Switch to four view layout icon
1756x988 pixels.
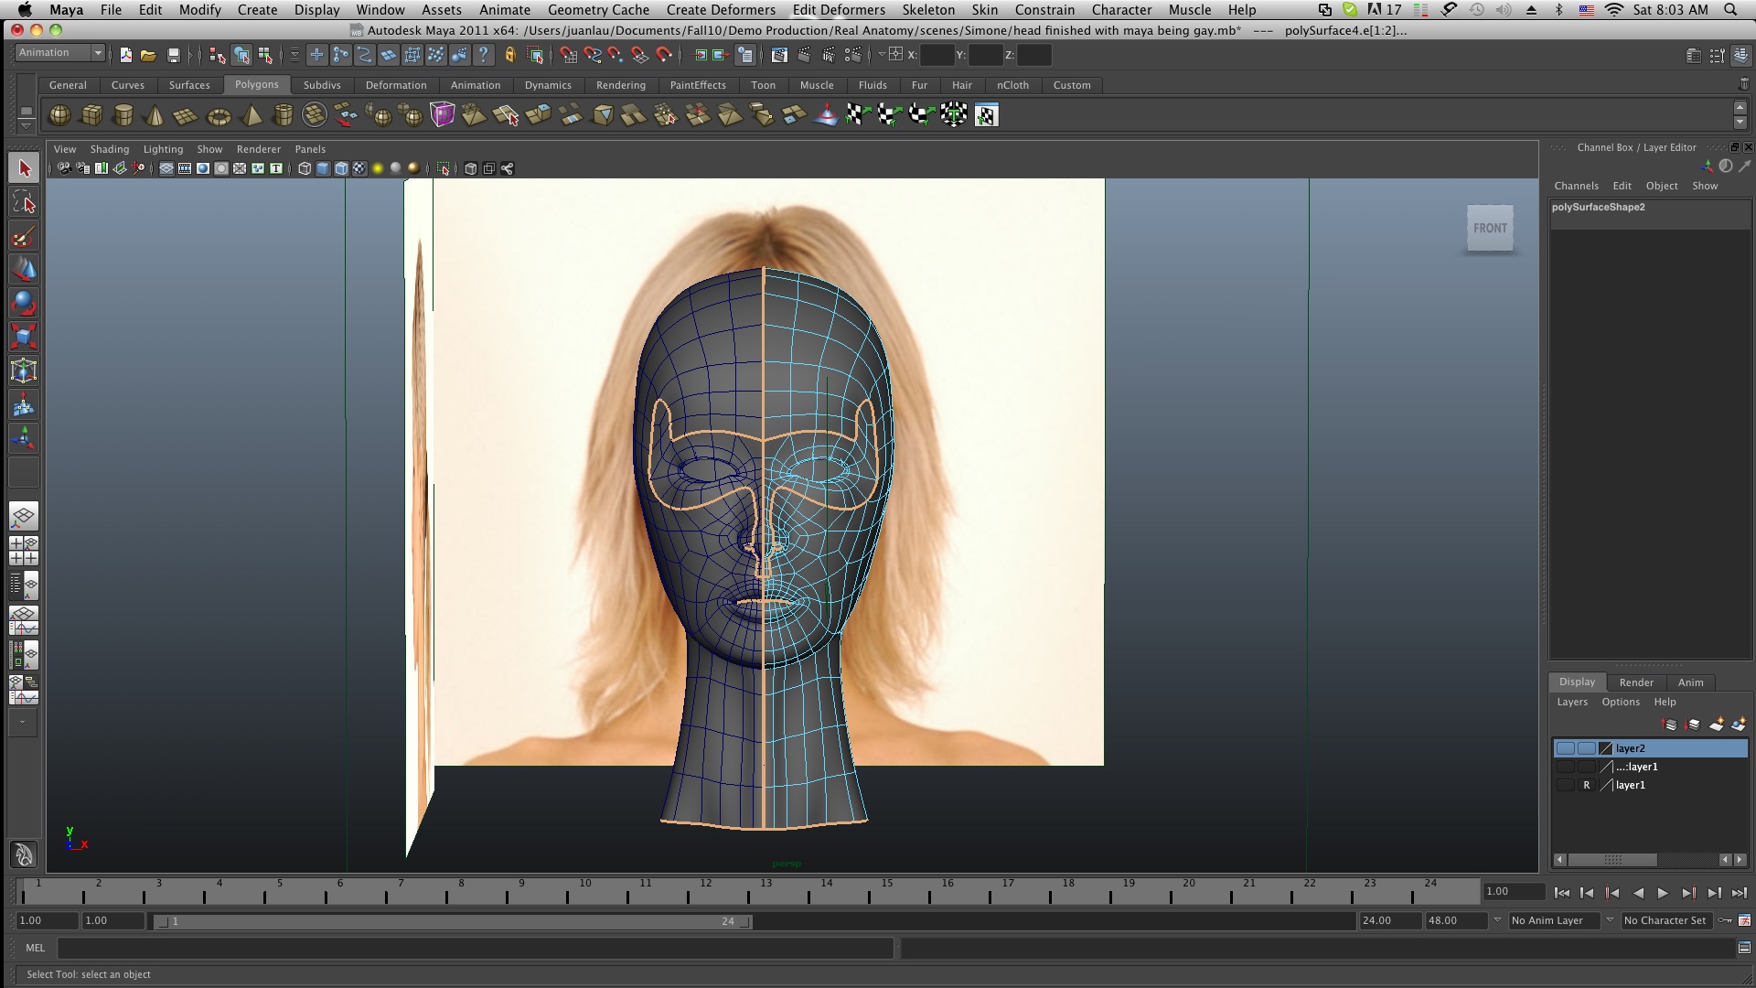(x=24, y=551)
